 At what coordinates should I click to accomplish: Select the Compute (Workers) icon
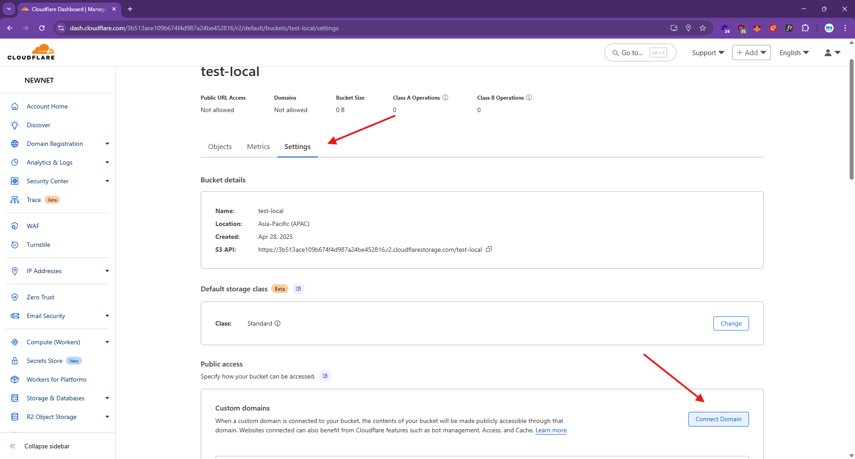pyautogui.click(x=15, y=342)
